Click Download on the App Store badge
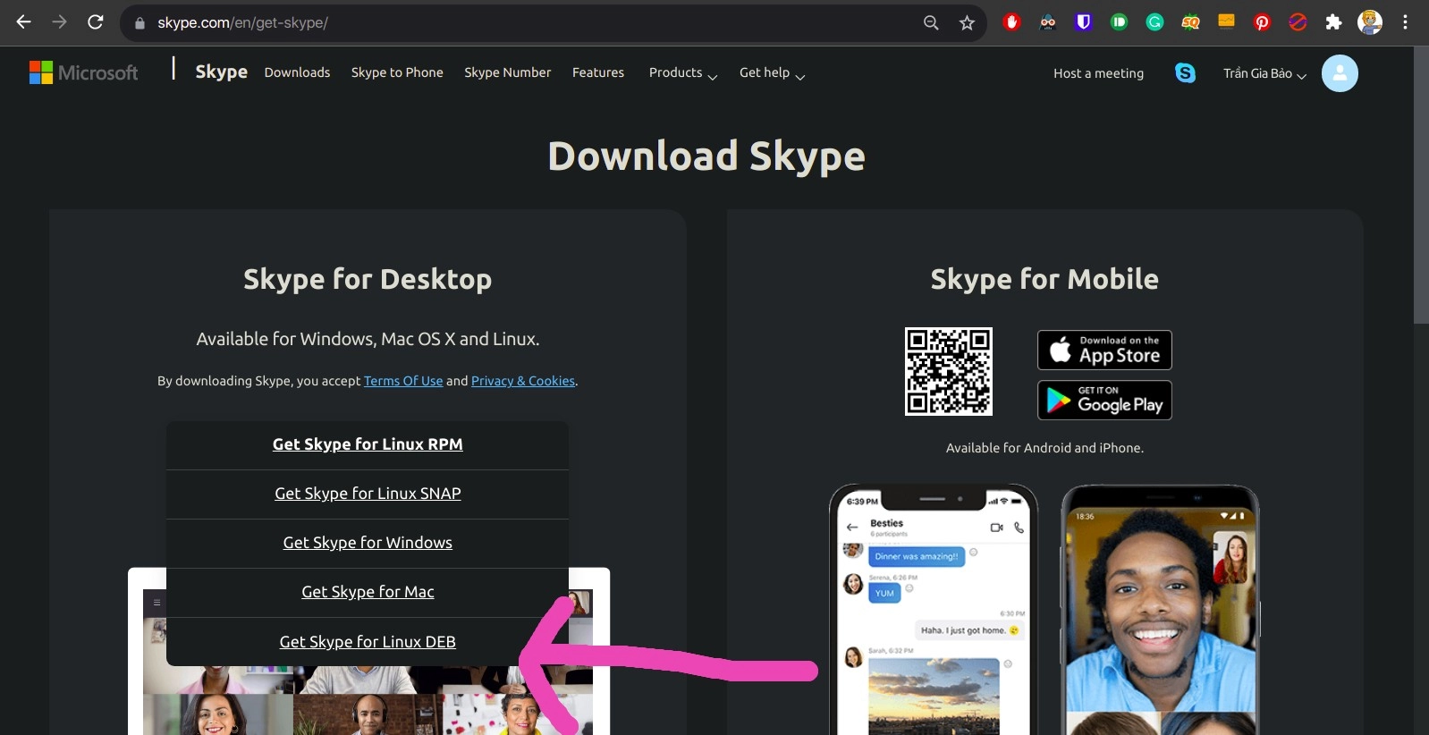Image resolution: width=1429 pixels, height=735 pixels. tap(1104, 350)
